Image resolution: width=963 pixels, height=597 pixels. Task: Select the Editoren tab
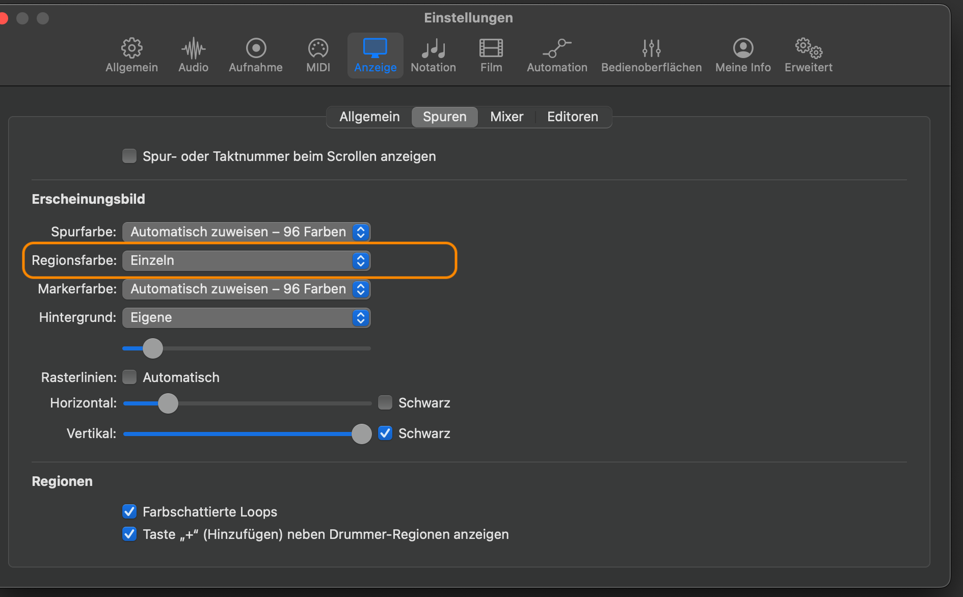pos(572,117)
